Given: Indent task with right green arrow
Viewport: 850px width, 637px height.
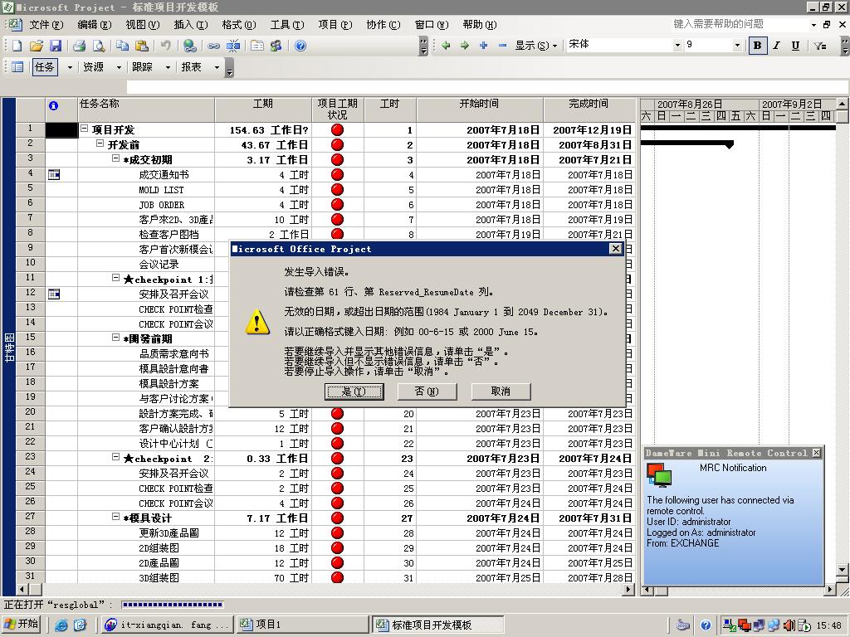Looking at the screenshot, I should point(465,46).
